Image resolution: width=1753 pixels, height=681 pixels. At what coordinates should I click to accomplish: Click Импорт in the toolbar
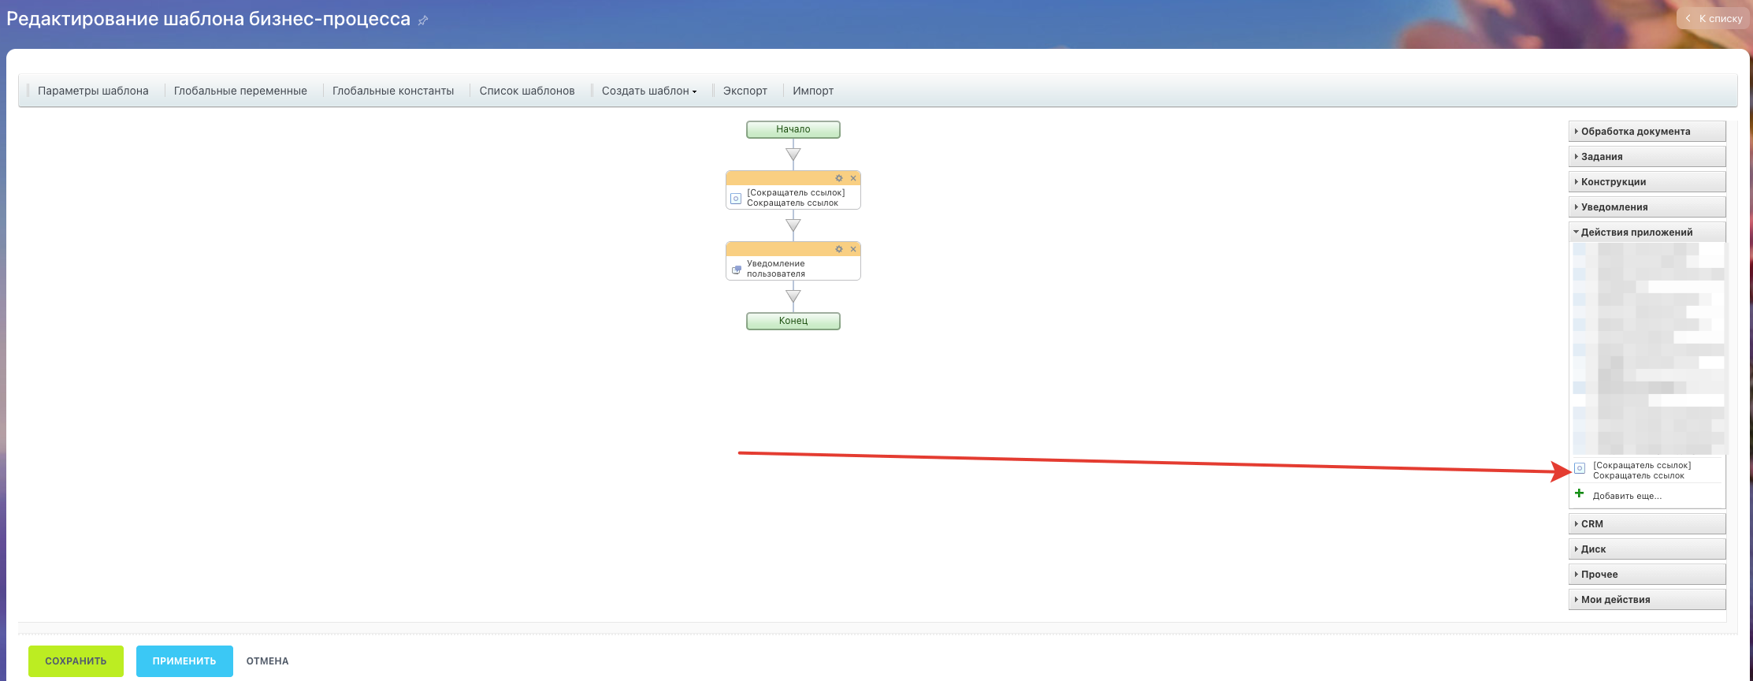813,91
